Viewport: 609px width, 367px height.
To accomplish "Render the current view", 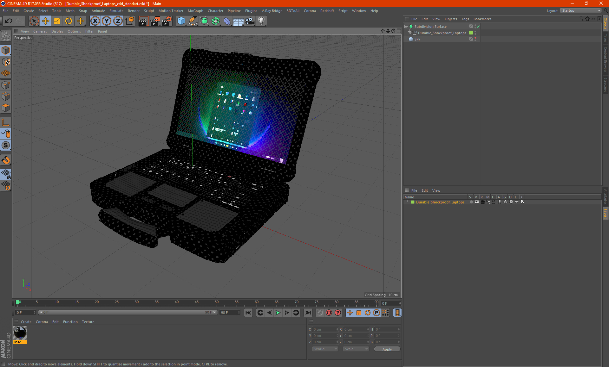I will click(x=143, y=21).
